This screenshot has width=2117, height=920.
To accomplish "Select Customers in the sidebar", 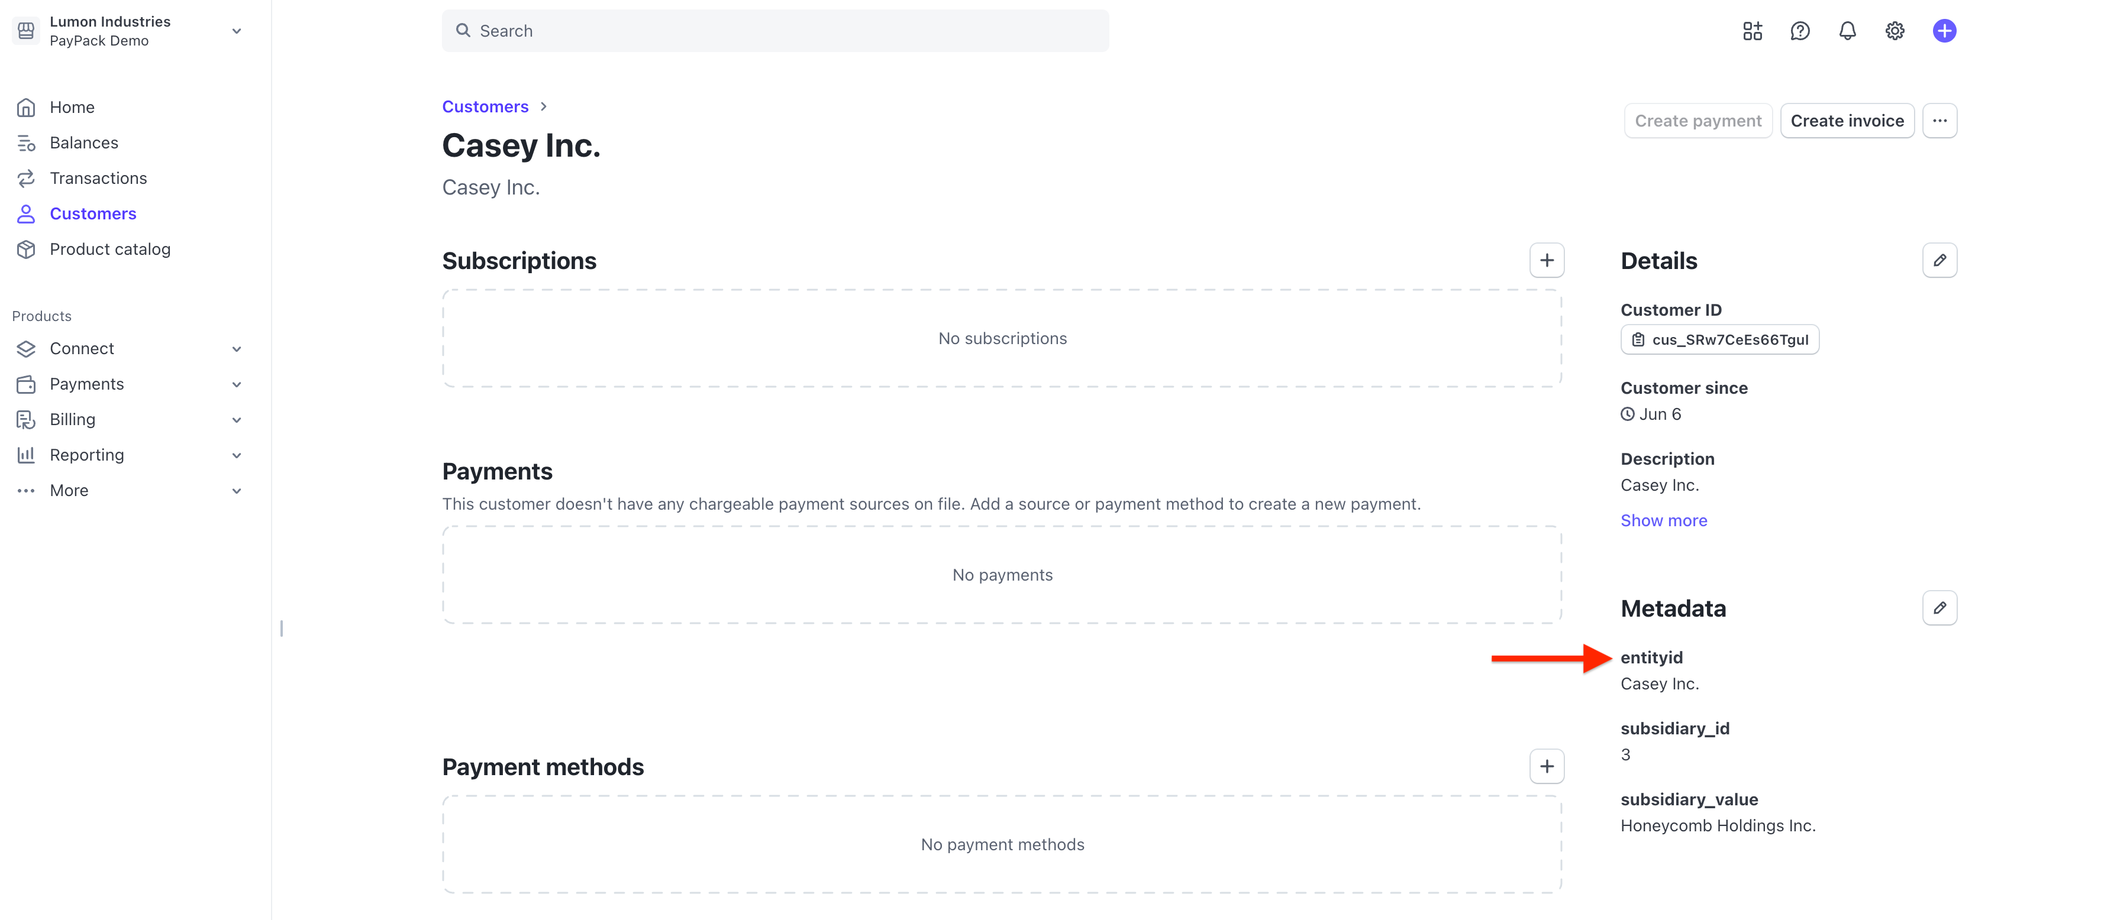I will [x=93, y=213].
